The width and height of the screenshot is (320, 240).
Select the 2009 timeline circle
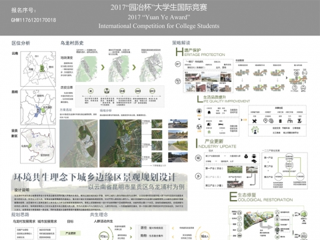coord(138,91)
